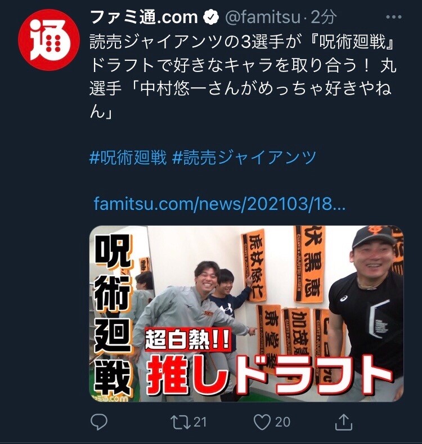Open the @famitsu handle
The width and height of the screenshot is (422, 444).
point(263,17)
